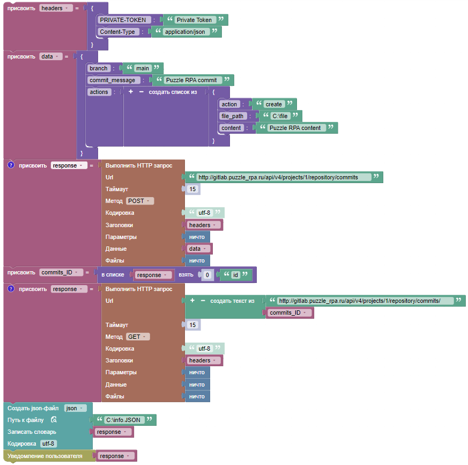
Task: Edit the 'main' branch value
Action: coord(143,68)
